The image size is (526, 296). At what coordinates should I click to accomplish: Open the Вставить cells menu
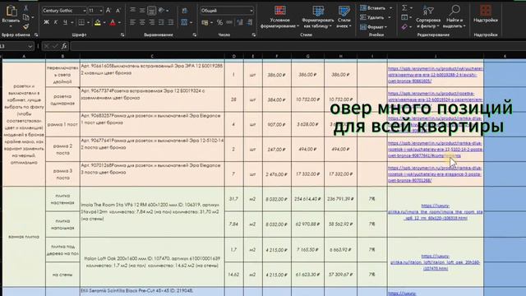pyautogui.click(x=376, y=7)
